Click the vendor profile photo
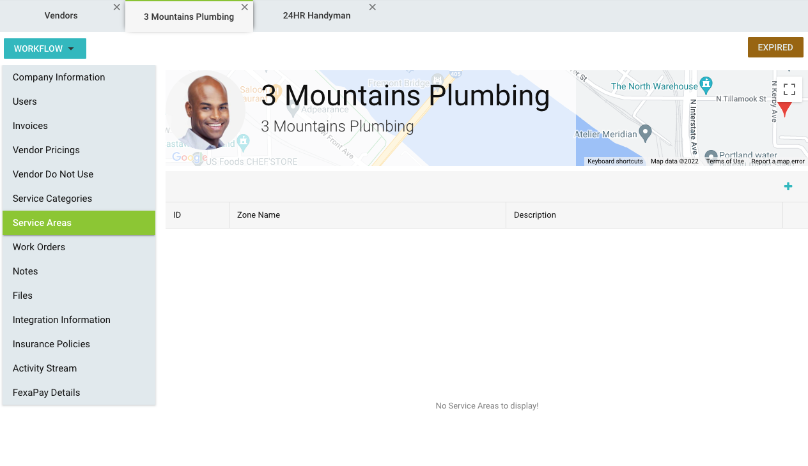The width and height of the screenshot is (808, 466). tap(206, 110)
